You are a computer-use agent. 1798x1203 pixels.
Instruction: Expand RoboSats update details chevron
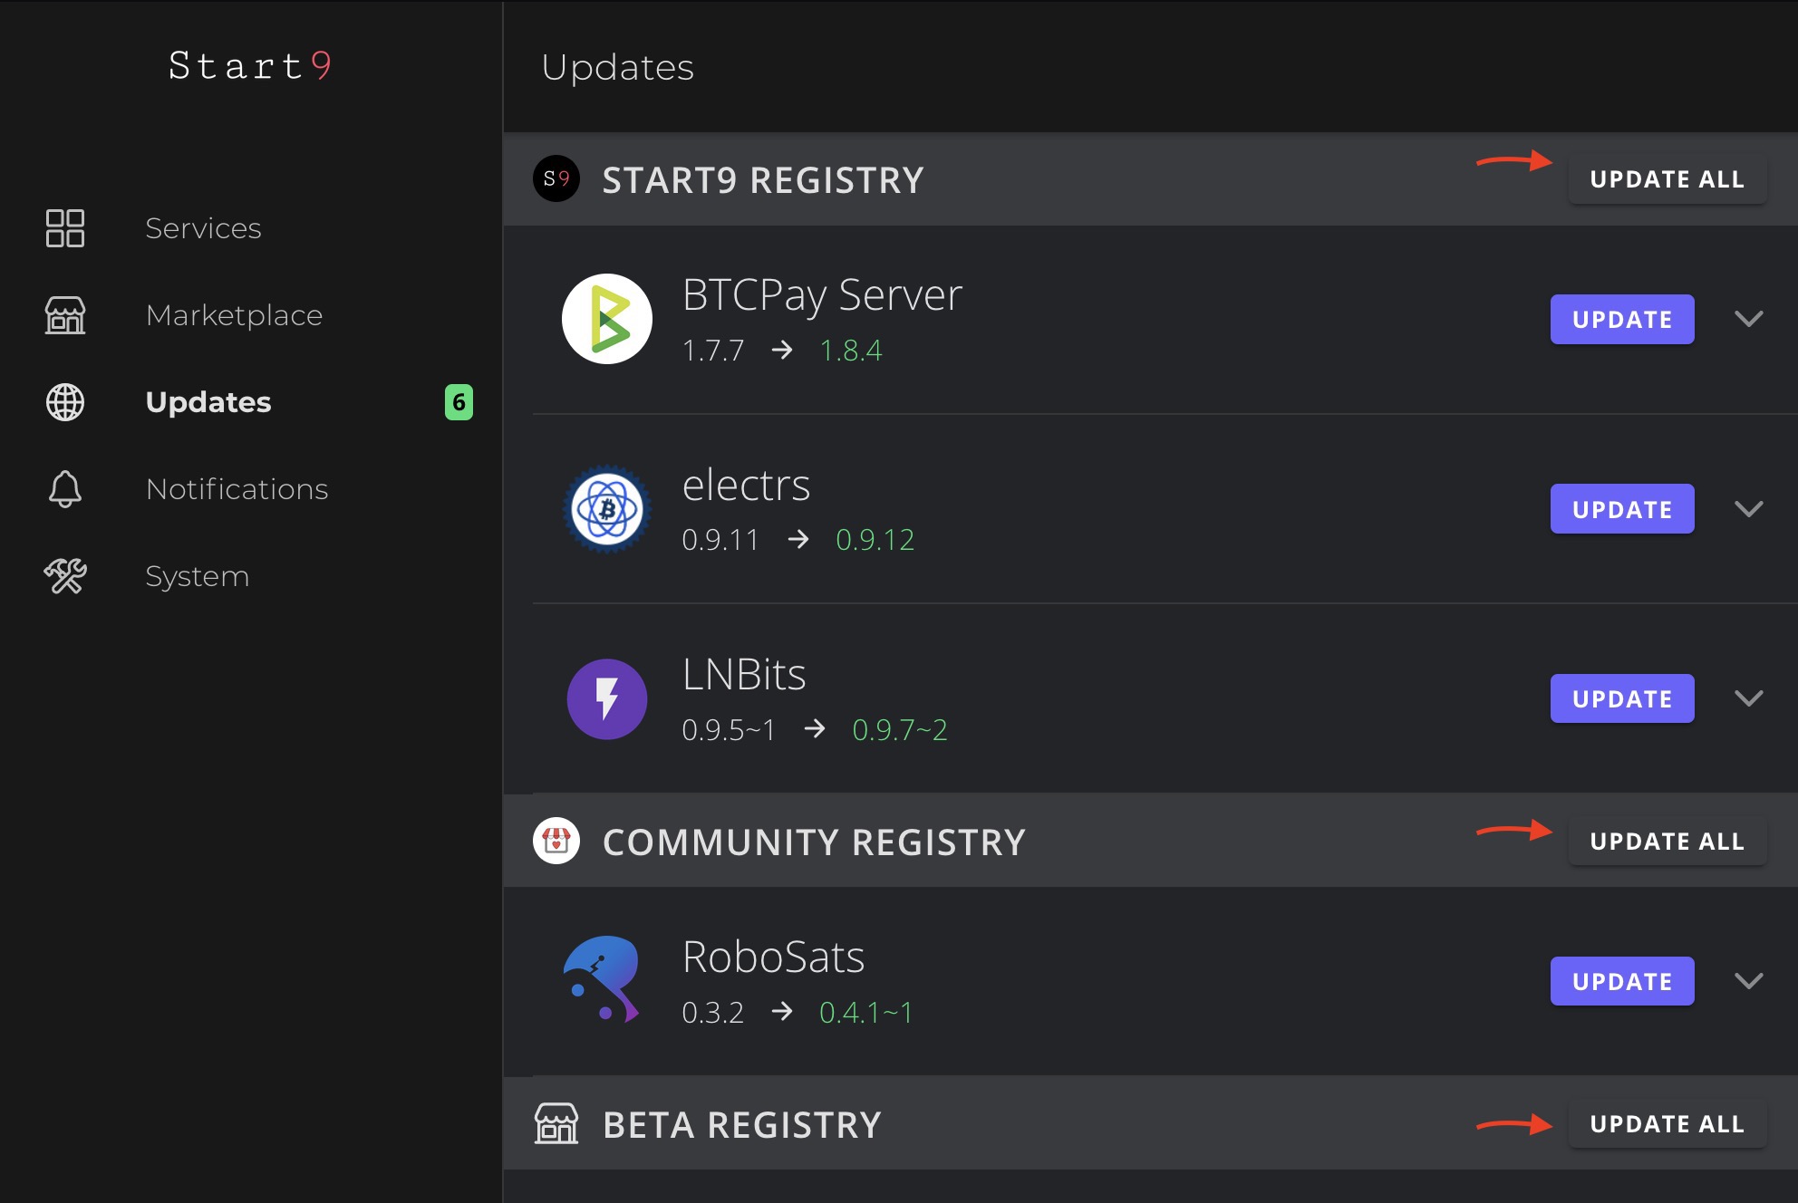point(1748,980)
